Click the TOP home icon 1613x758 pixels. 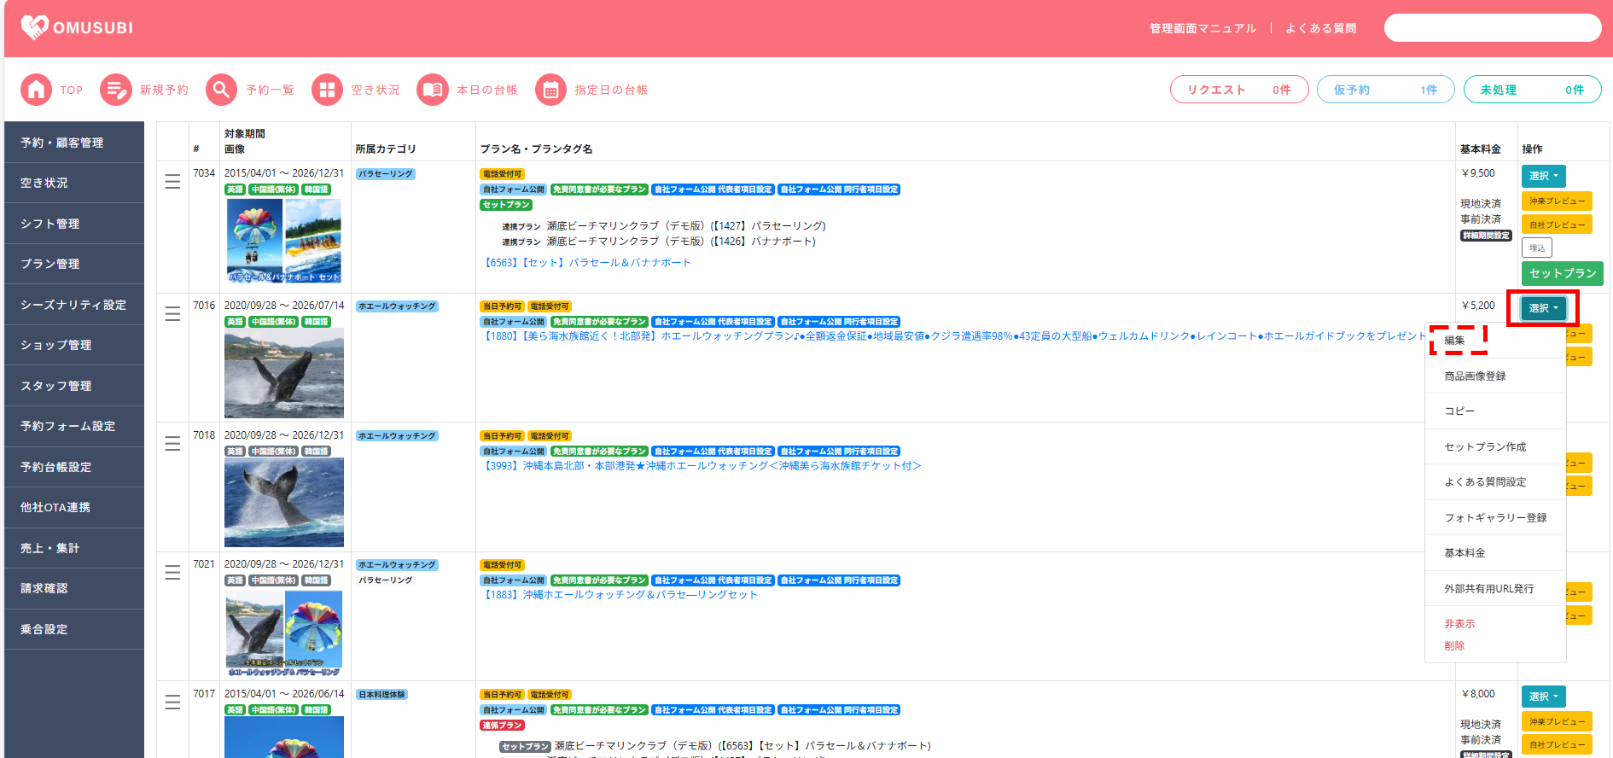point(36,90)
